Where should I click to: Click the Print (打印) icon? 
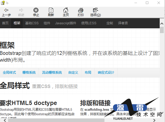point(81,10)
